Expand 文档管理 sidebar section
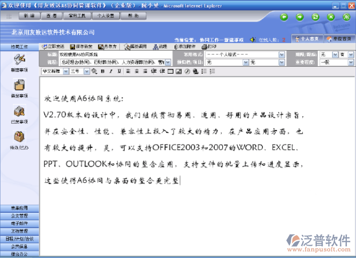 pyautogui.click(x=19, y=231)
